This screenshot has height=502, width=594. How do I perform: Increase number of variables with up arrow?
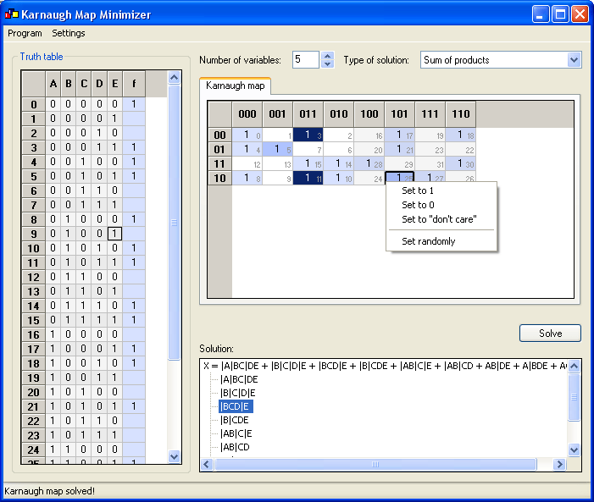pos(327,56)
